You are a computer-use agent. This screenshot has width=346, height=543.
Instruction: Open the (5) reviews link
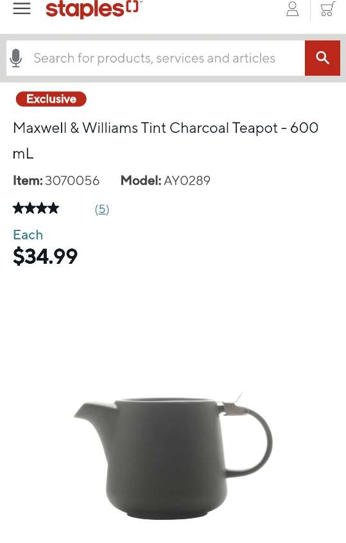(102, 209)
